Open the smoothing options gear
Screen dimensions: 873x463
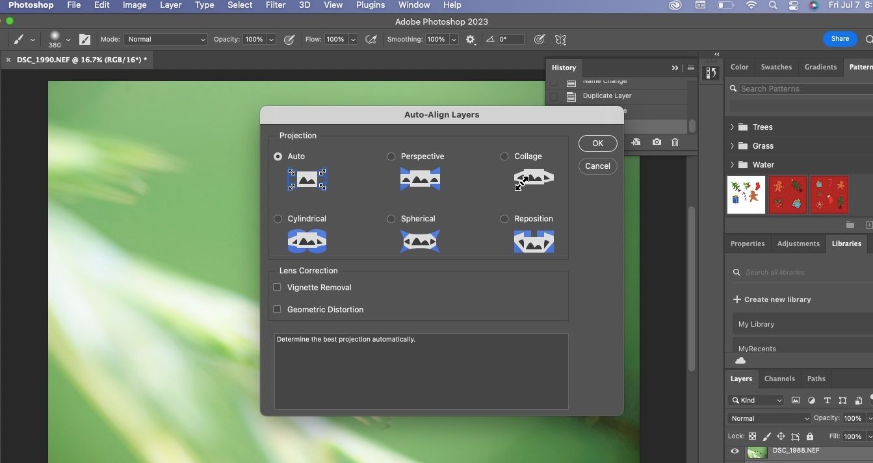[x=471, y=39]
